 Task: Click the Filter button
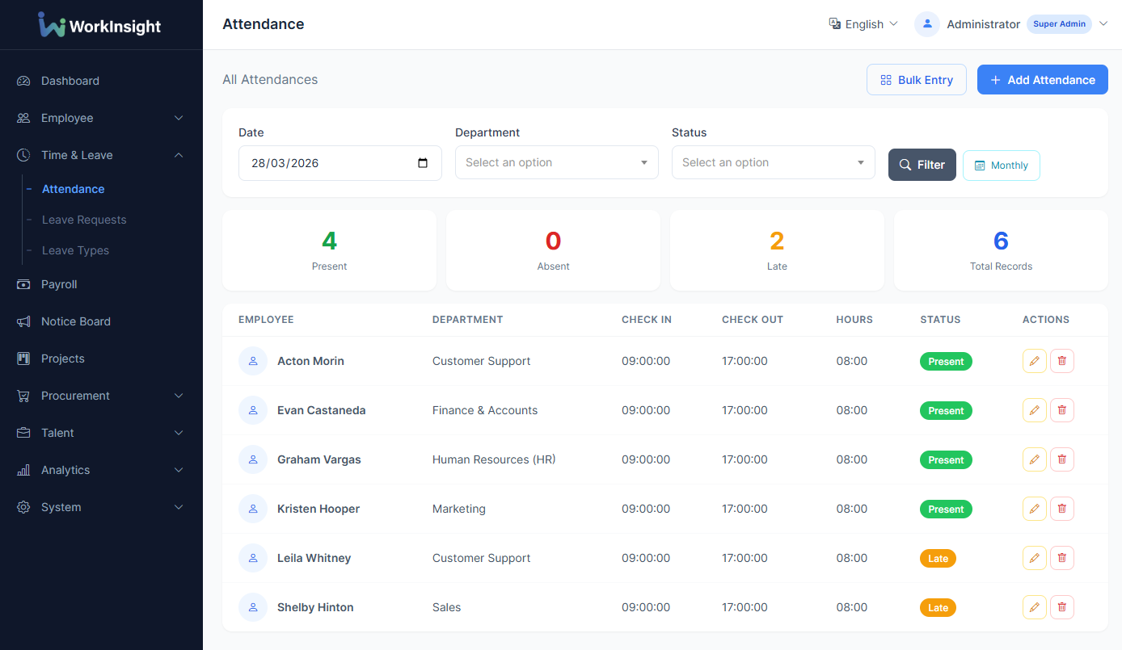922,165
